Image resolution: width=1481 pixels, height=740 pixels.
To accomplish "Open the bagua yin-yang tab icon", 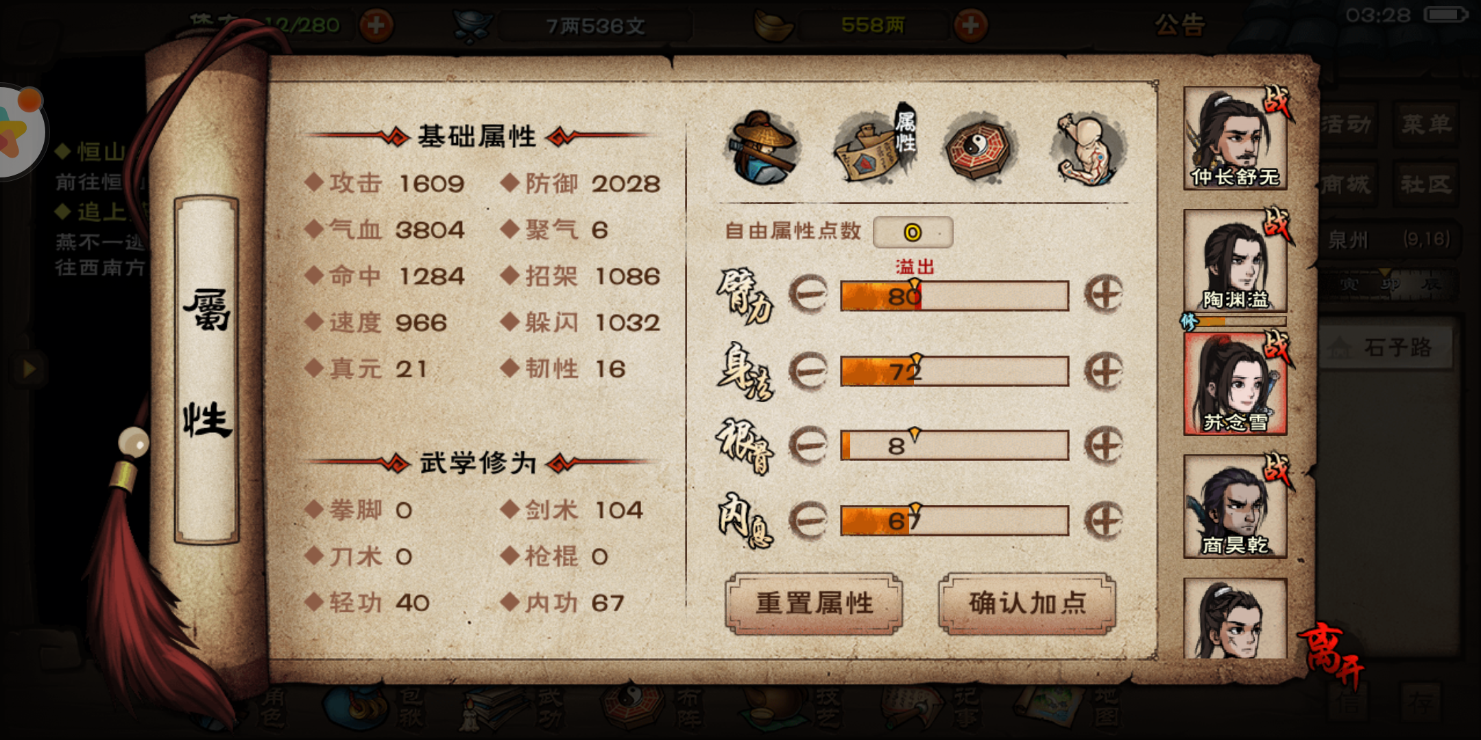I will point(978,147).
